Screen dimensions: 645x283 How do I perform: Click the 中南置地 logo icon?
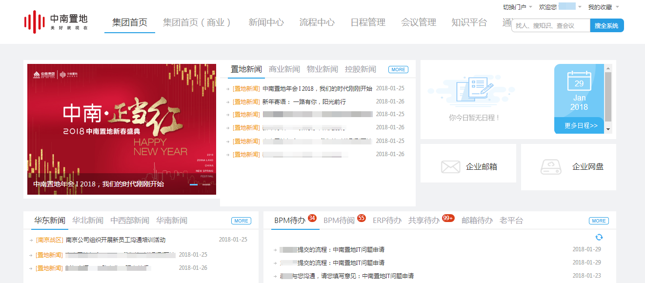34,22
